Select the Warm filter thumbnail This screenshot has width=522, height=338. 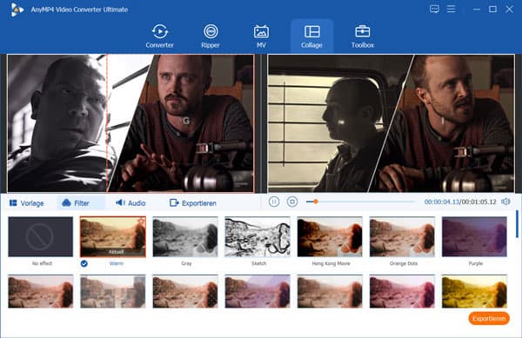click(x=113, y=236)
